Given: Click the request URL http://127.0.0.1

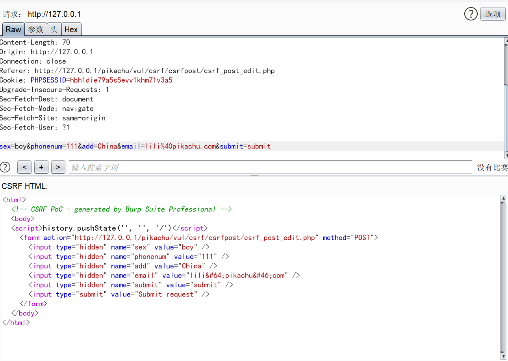Looking at the screenshot, I should [54, 15].
